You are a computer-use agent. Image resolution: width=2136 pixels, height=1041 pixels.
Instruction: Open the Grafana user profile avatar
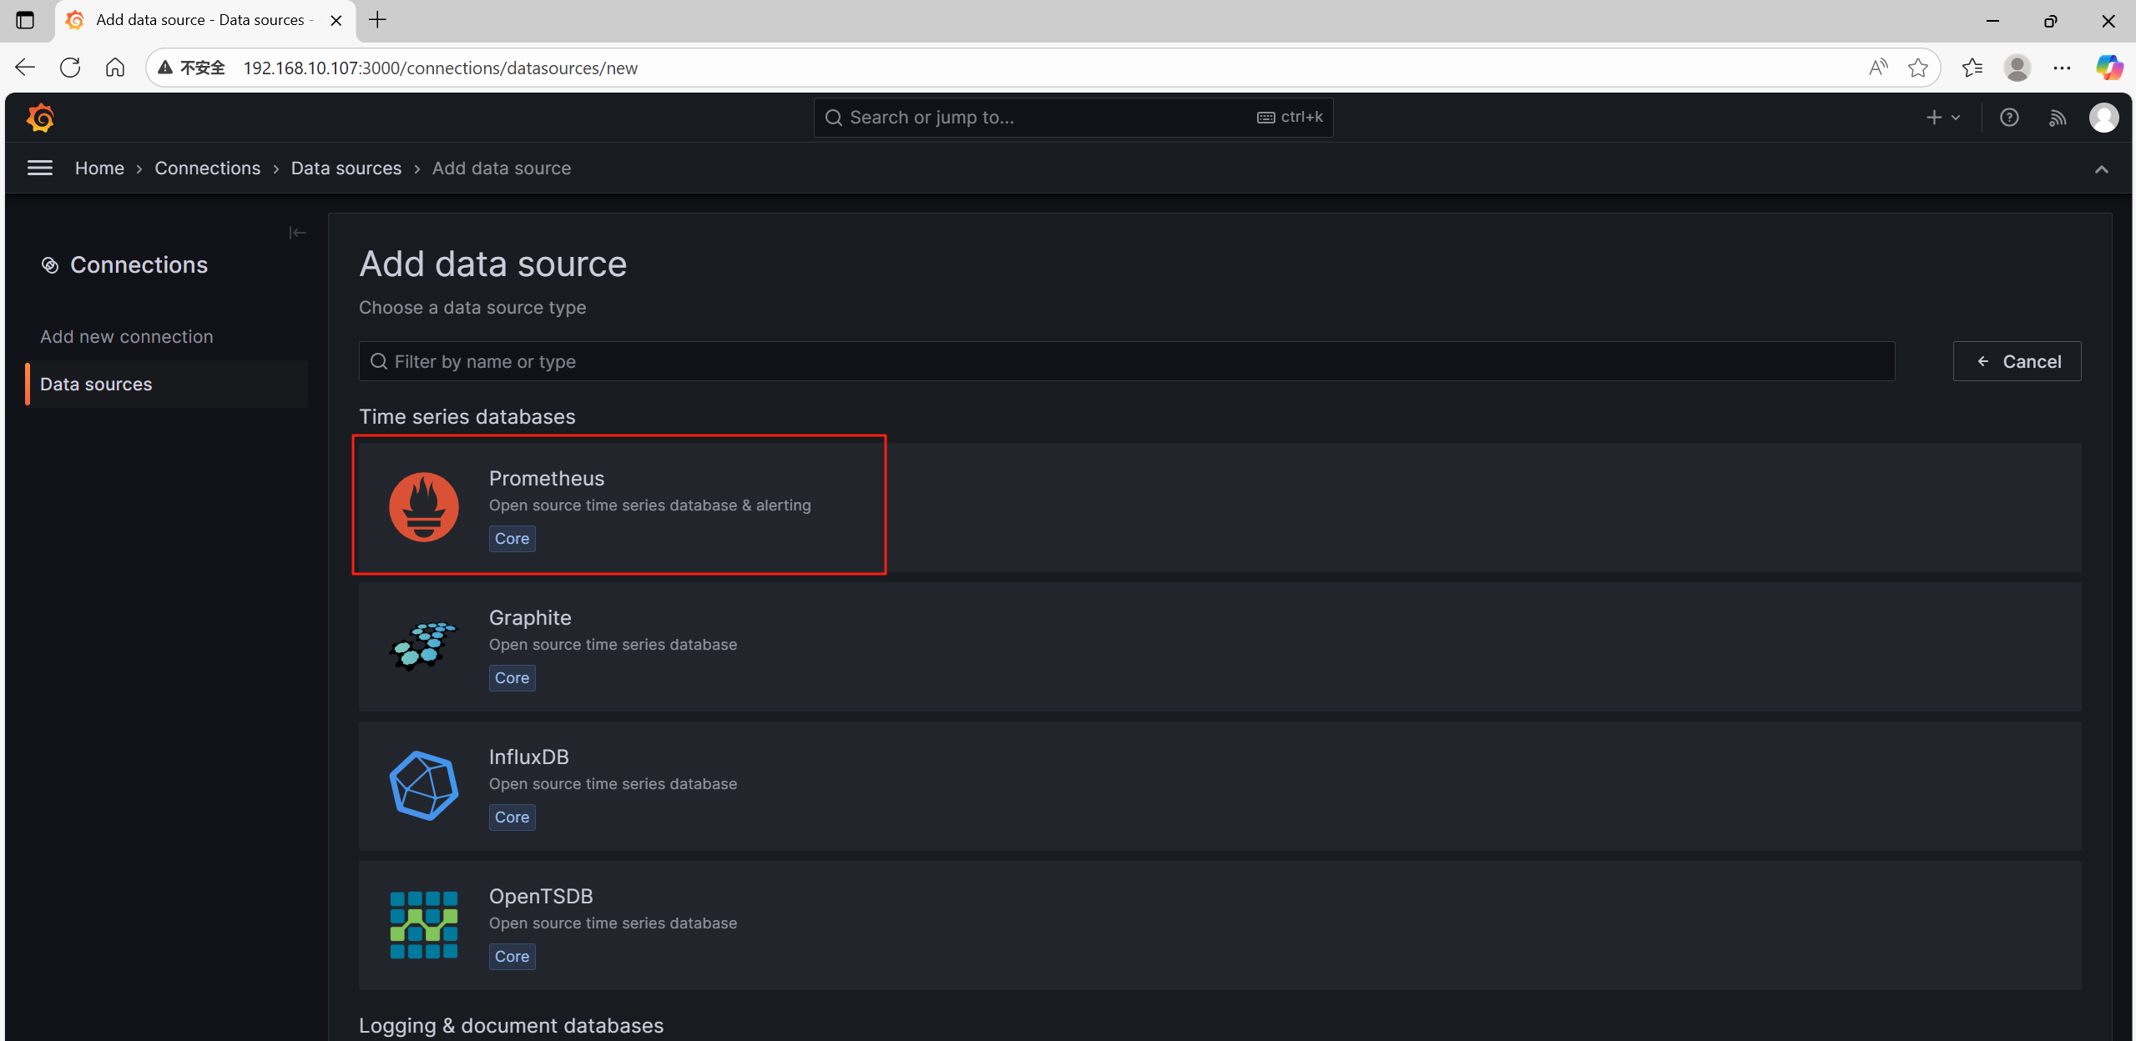2103,118
